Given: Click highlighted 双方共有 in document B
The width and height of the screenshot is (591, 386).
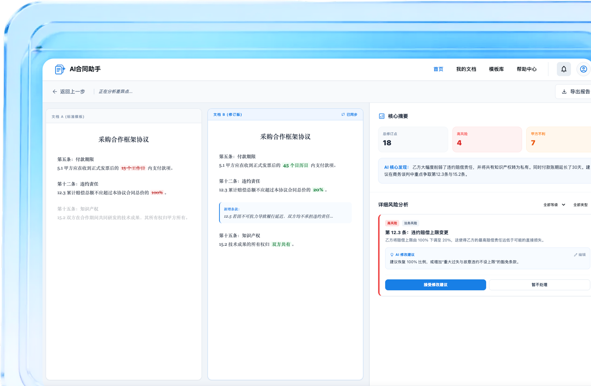Looking at the screenshot, I should [x=281, y=244].
